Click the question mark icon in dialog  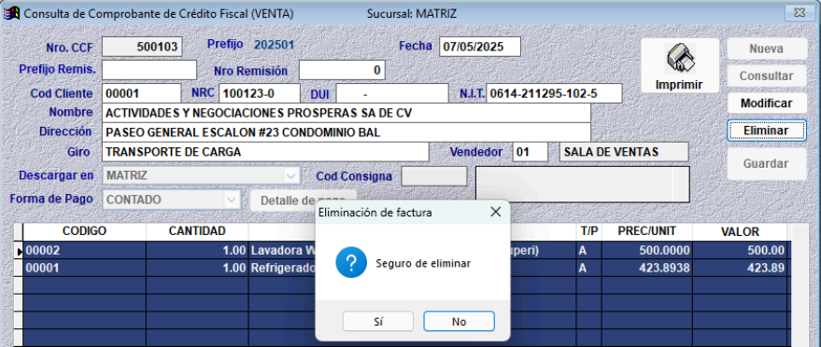[x=351, y=263]
